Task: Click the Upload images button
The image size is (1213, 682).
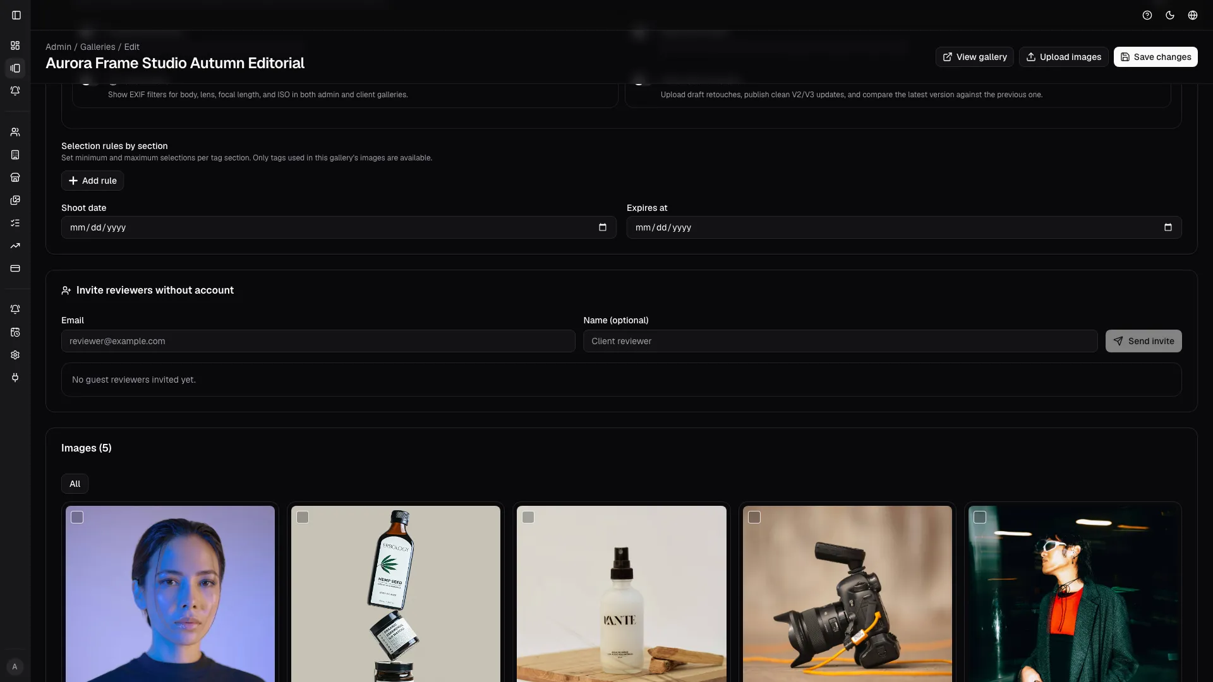Action: point(1063,57)
